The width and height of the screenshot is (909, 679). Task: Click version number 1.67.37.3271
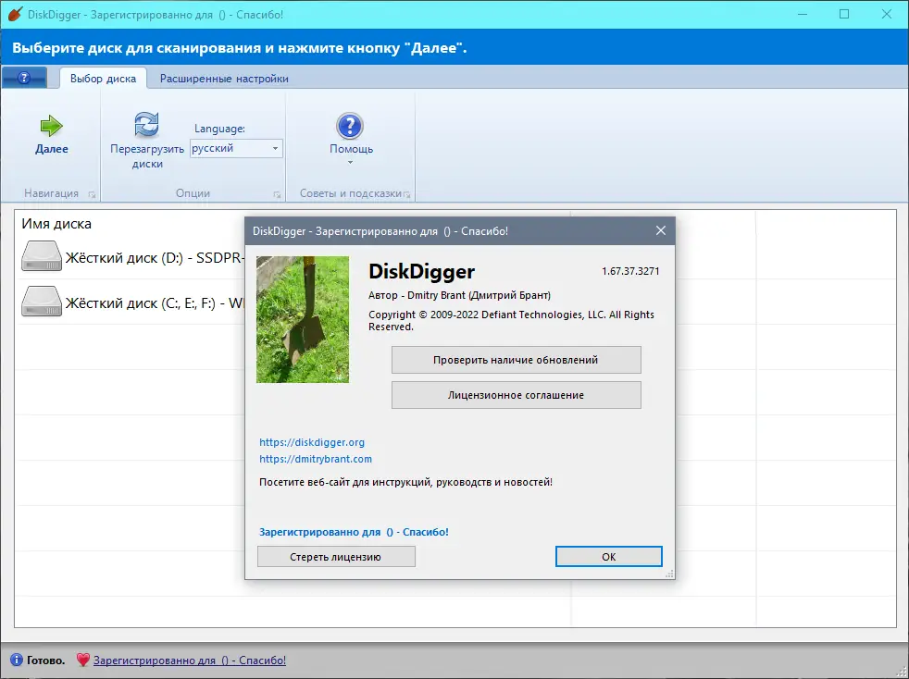coord(630,271)
